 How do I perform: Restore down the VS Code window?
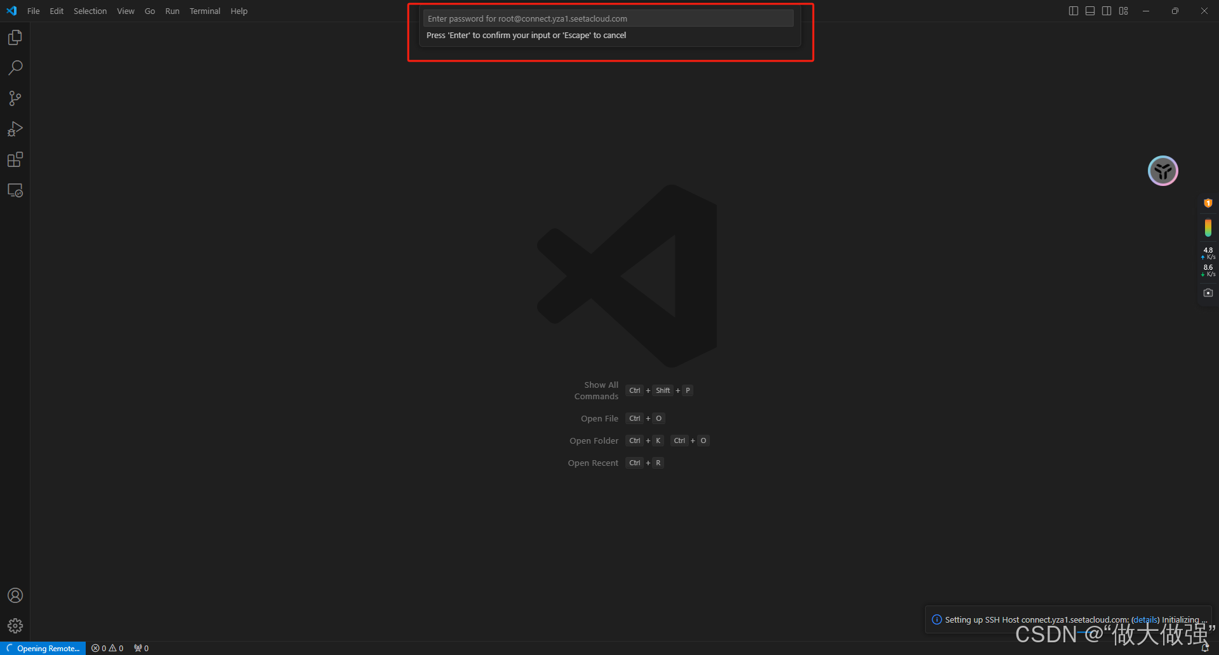click(1175, 11)
